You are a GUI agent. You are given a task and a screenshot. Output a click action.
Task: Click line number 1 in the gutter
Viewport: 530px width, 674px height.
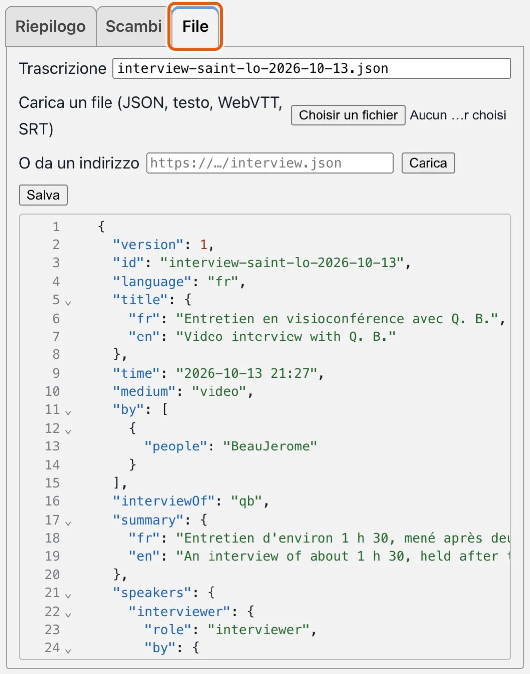56,226
